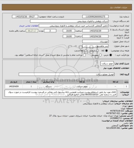The image size is (134, 148).
Task: Click the first name value حامی
Action: tap(126, 123)
